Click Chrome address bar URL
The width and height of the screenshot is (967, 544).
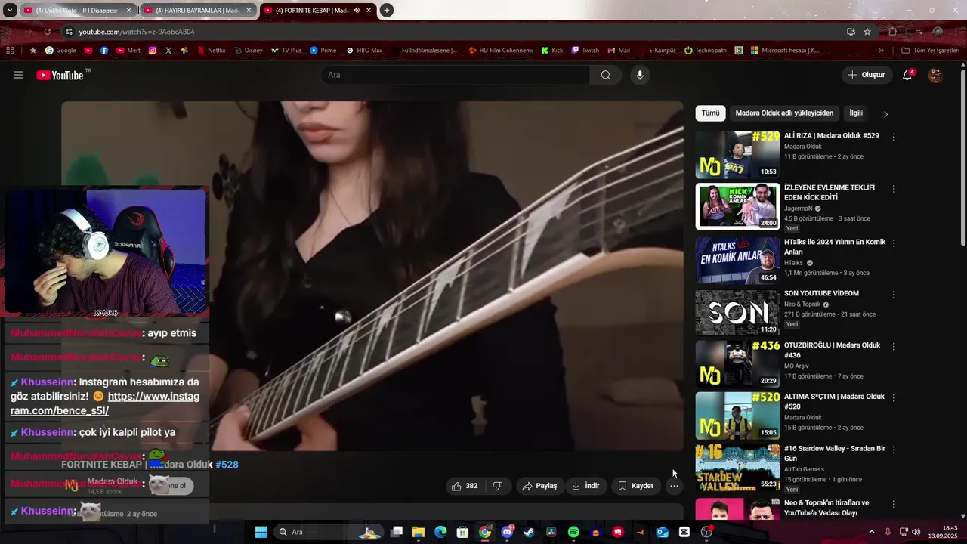tap(137, 32)
